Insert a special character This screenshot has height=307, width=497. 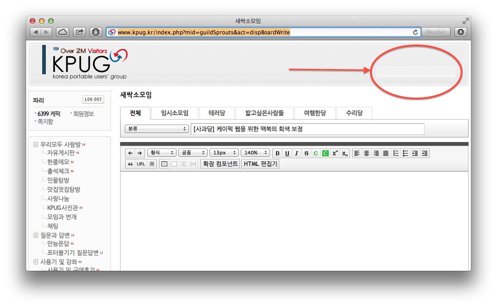[152, 164]
